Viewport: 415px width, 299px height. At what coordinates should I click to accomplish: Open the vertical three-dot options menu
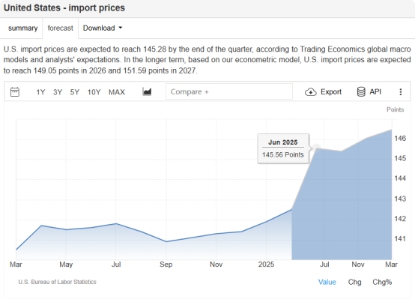point(401,92)
